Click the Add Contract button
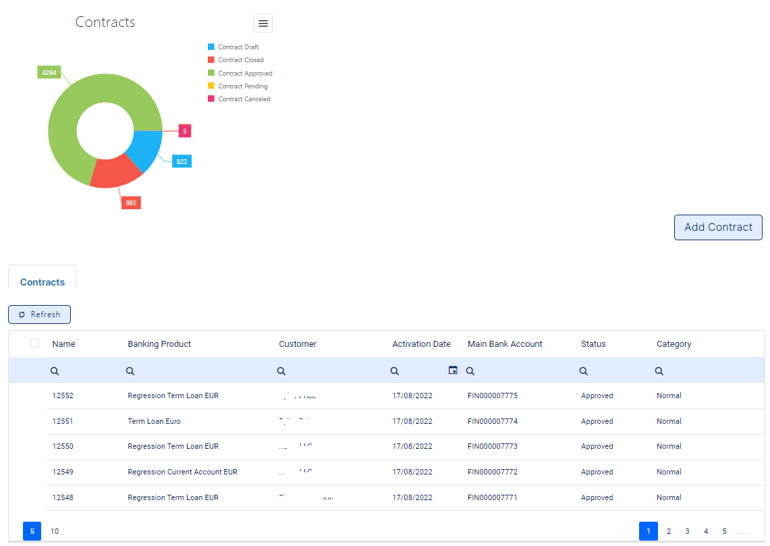The width and height of the screenshot is (770, 546). [718, 227]
